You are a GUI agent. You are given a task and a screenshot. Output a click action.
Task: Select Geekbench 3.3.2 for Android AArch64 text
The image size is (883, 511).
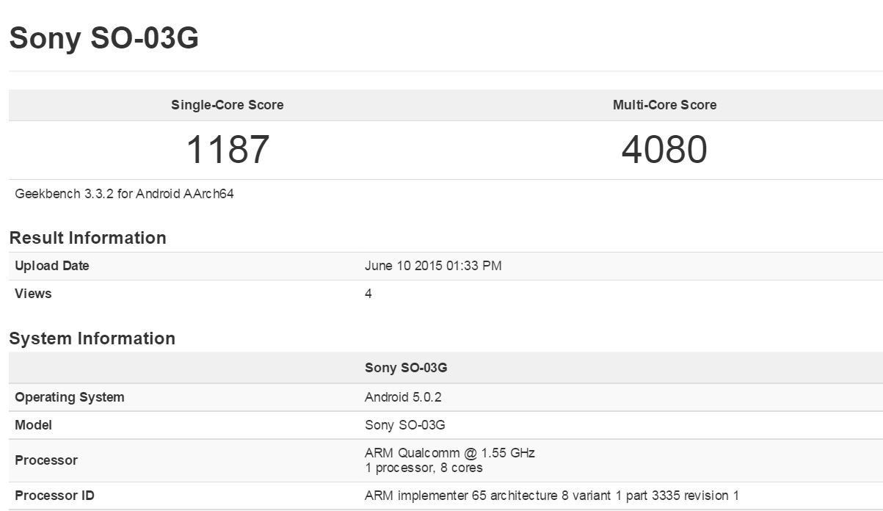(x=124, y=195)
